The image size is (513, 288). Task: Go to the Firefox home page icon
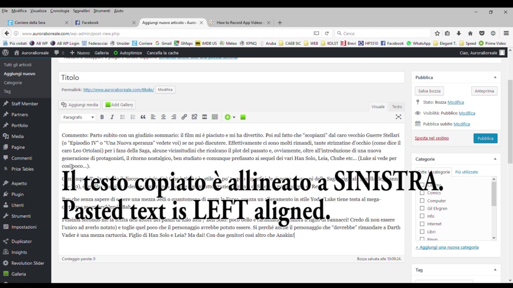pos(471,34)
